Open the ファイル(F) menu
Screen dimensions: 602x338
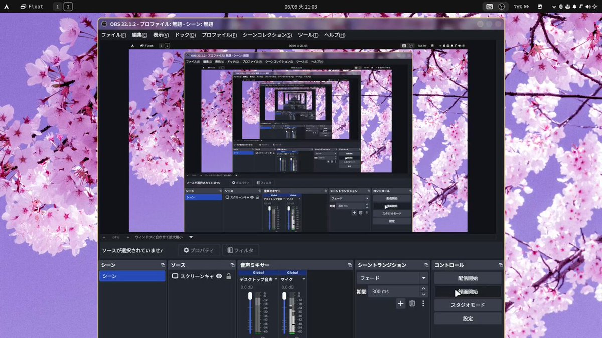(x=113, y=35)
